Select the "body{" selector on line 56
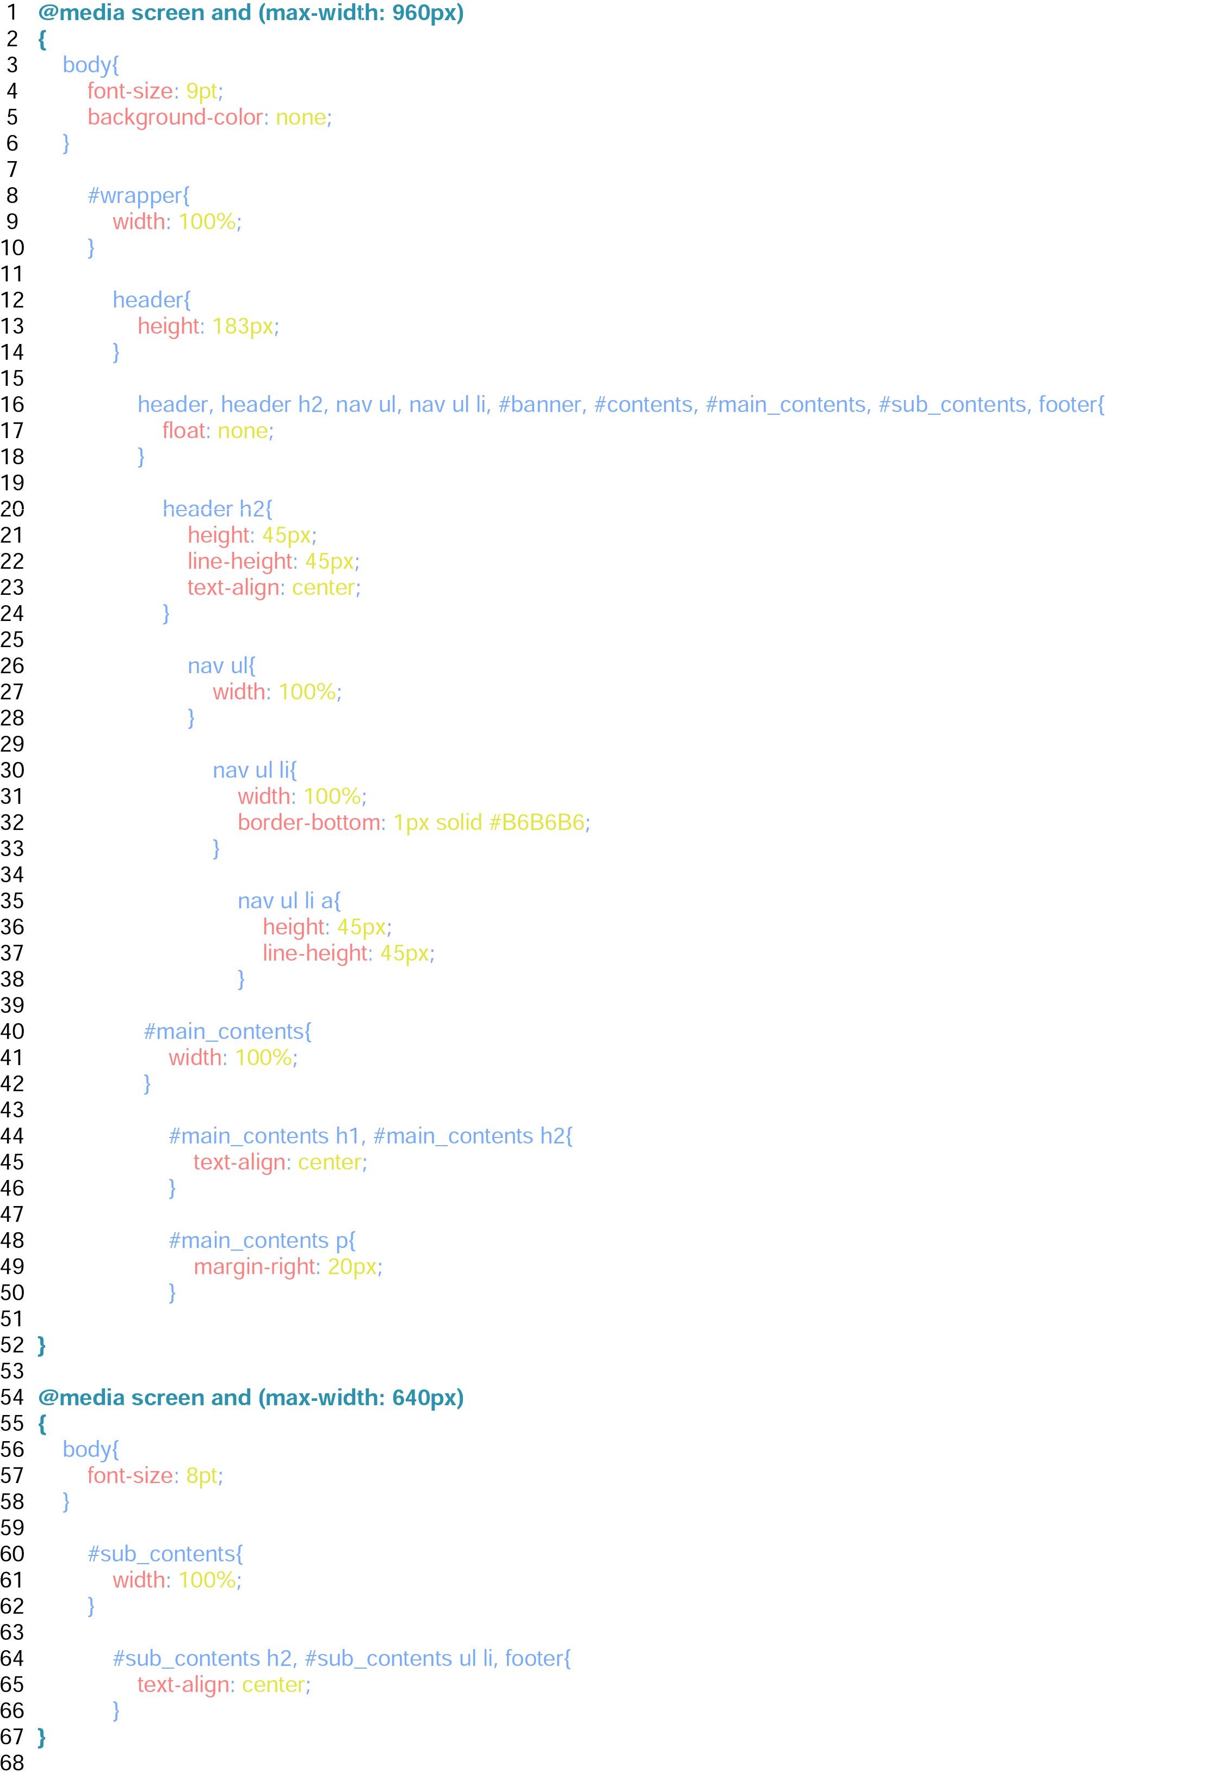Screen dimensions: 1206x1790 [x=91, y=1450]
